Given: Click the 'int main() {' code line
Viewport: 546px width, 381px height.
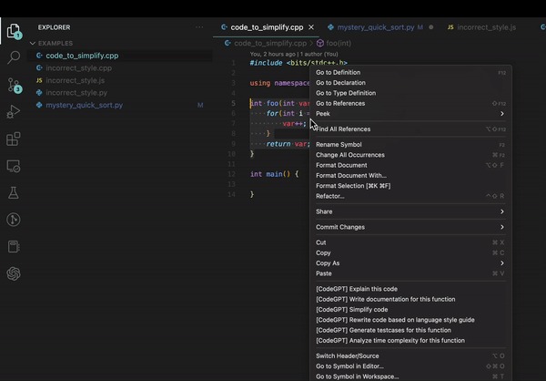Looking at the screenshot, I should 275,174.
